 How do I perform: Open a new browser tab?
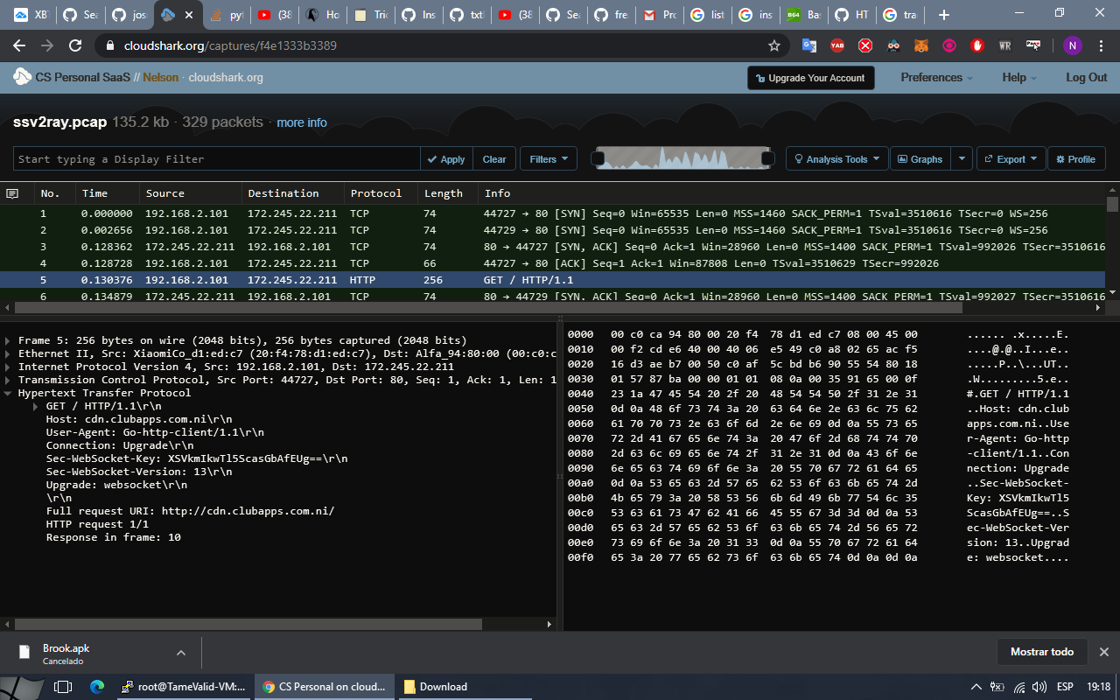pyautogui.click(x=943, y=15)
